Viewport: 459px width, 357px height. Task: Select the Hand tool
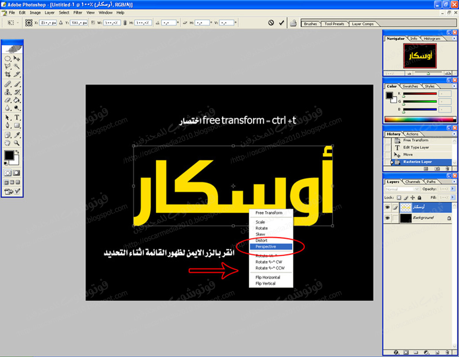[8, 143]
